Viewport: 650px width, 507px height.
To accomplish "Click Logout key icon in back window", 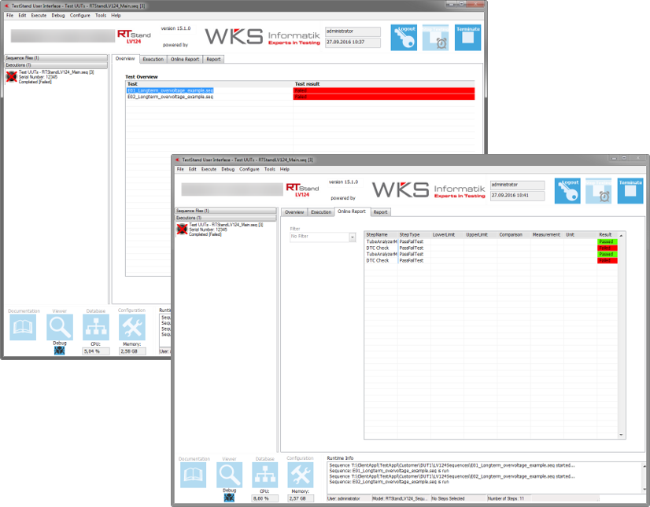I will (x=404, y=37).
